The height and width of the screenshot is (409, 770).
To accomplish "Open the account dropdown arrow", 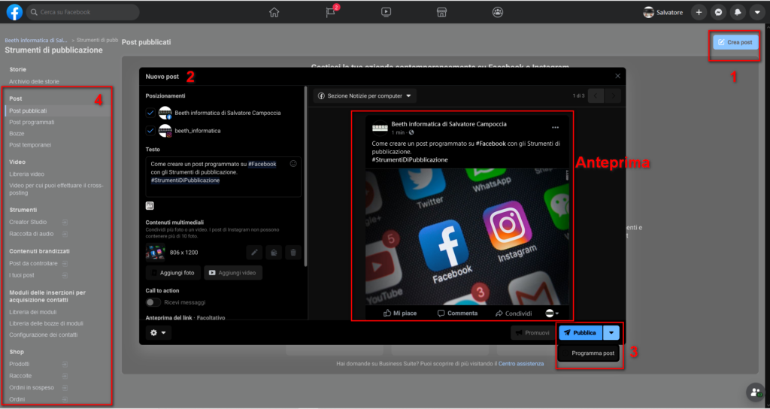I will pyautogui.click(x=757, y=13).
